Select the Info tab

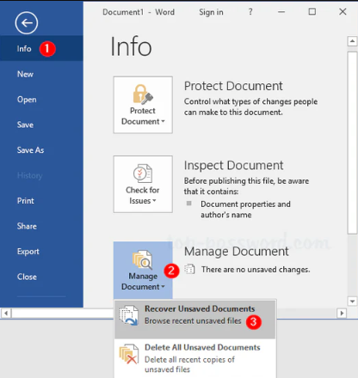click(x=41, y=48)
